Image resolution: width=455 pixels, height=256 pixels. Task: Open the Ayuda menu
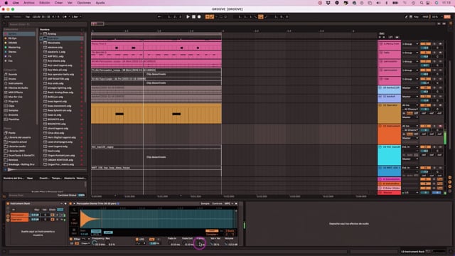[100, 3]
